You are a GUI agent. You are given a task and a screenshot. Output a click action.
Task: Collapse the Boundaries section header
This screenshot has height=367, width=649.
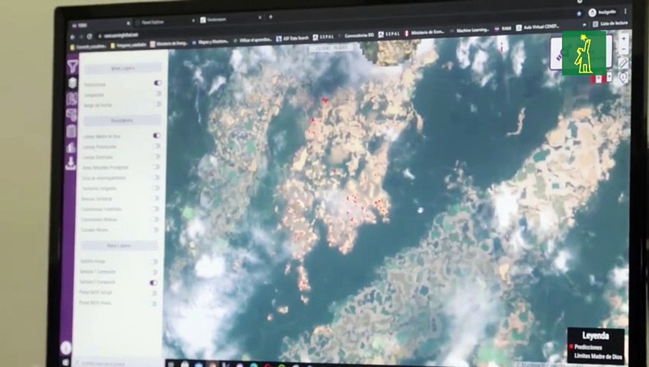(121, 121)
